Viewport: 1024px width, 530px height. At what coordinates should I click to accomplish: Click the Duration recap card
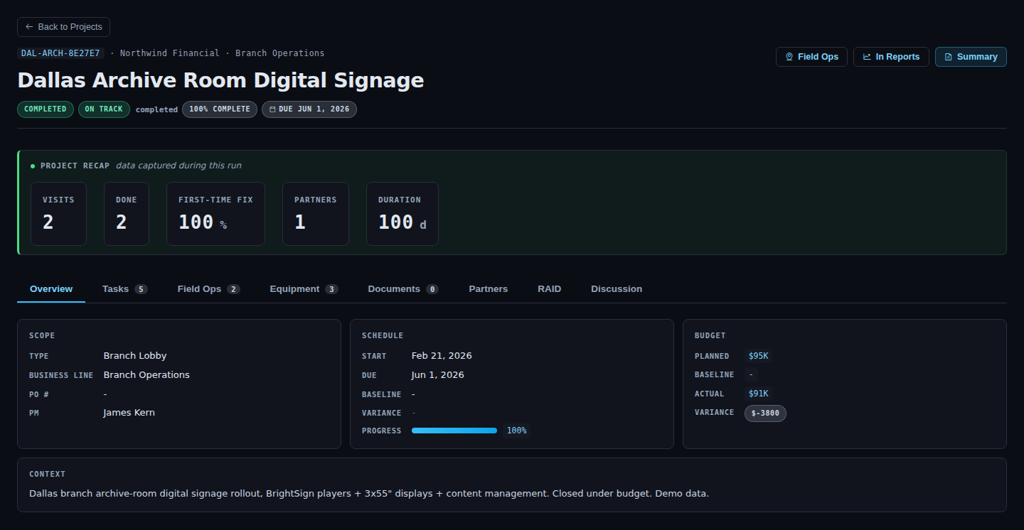click(x=402, y=214)
